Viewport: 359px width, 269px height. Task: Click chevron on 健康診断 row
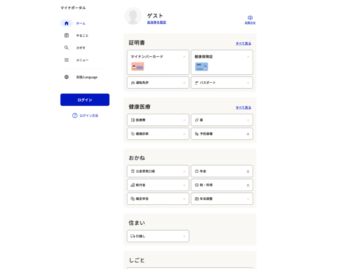pyautogui.click(x=184, y=134)
